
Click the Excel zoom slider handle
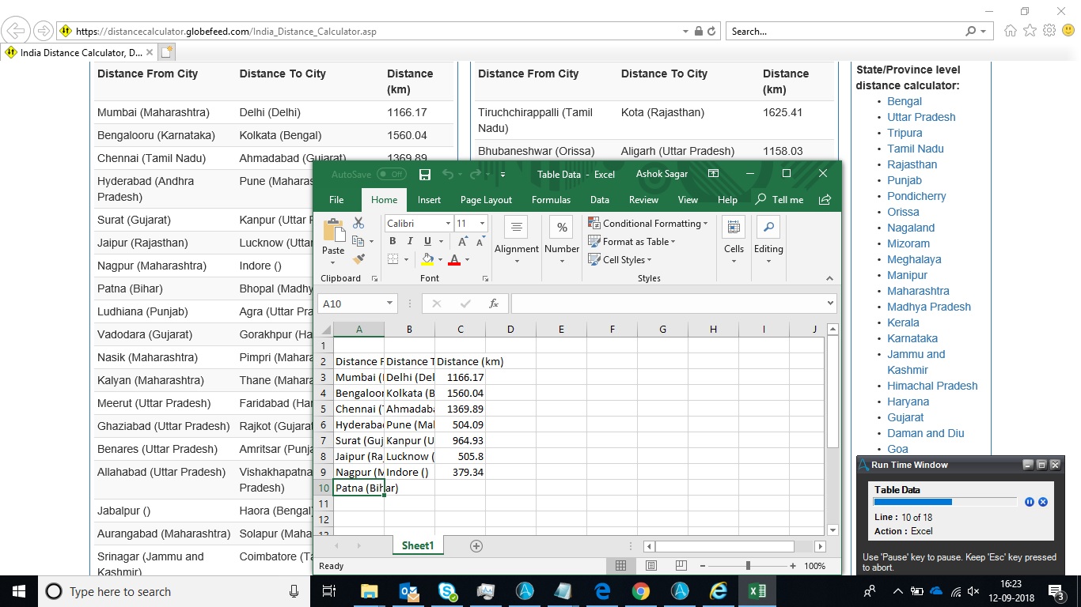[x=748, y=566]
